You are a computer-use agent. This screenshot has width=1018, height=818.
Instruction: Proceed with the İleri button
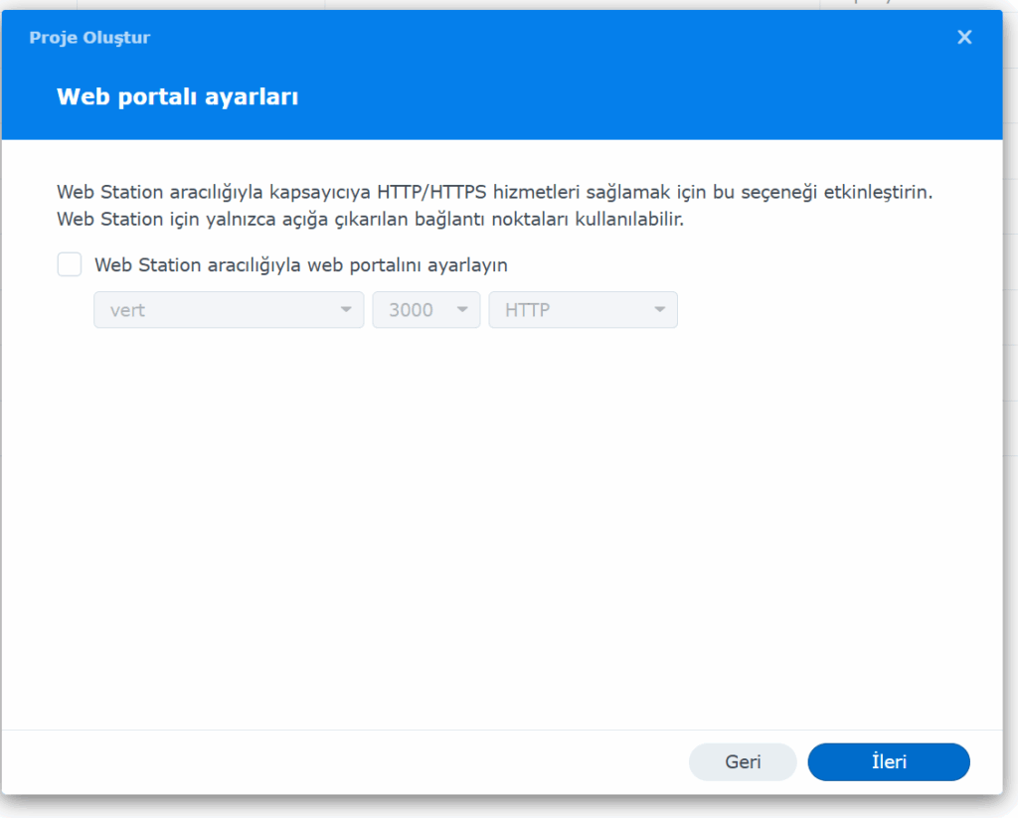pyautogui.click(x=888, y=762)
